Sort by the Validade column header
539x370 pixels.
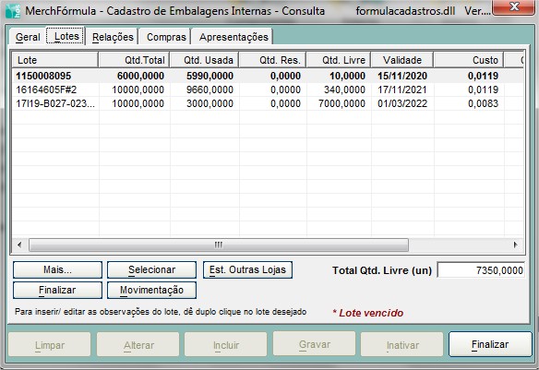402,60
